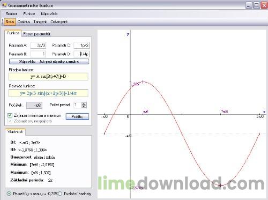268x200 pixels.
Task: Switch to the Posun parametrů tab
Action: 36,34
